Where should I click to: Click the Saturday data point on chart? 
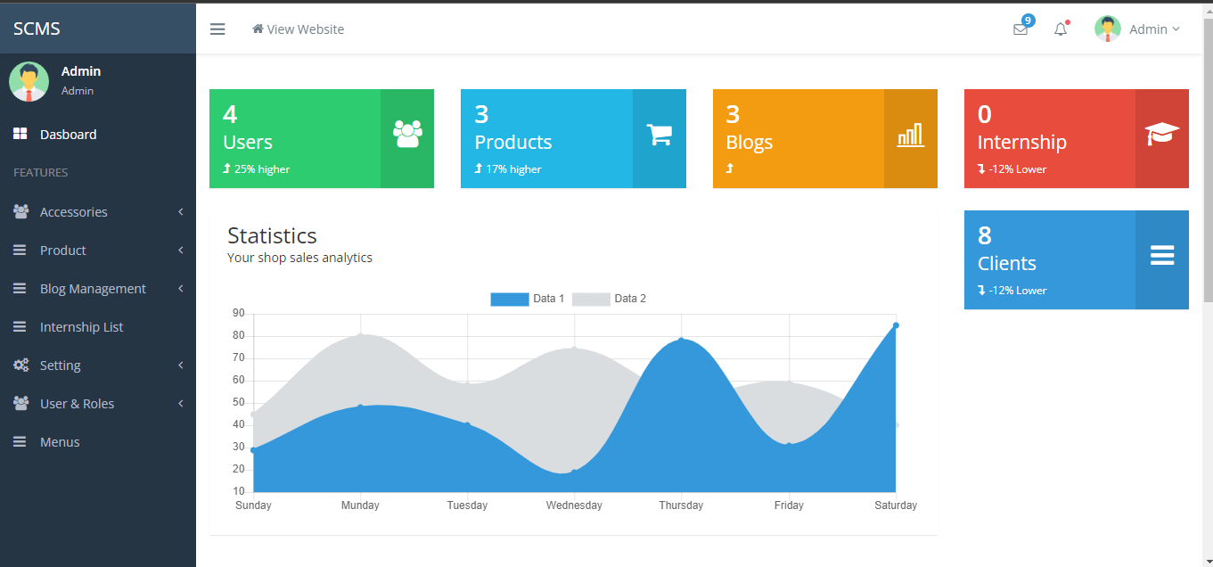pos(896,325)
